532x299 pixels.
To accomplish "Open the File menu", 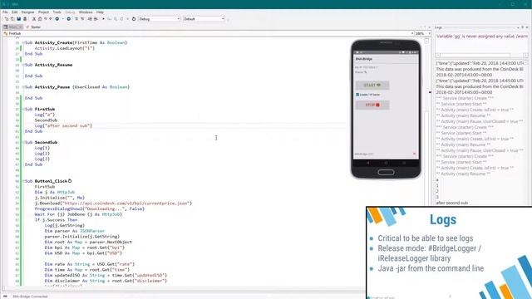I will point(5,12).
